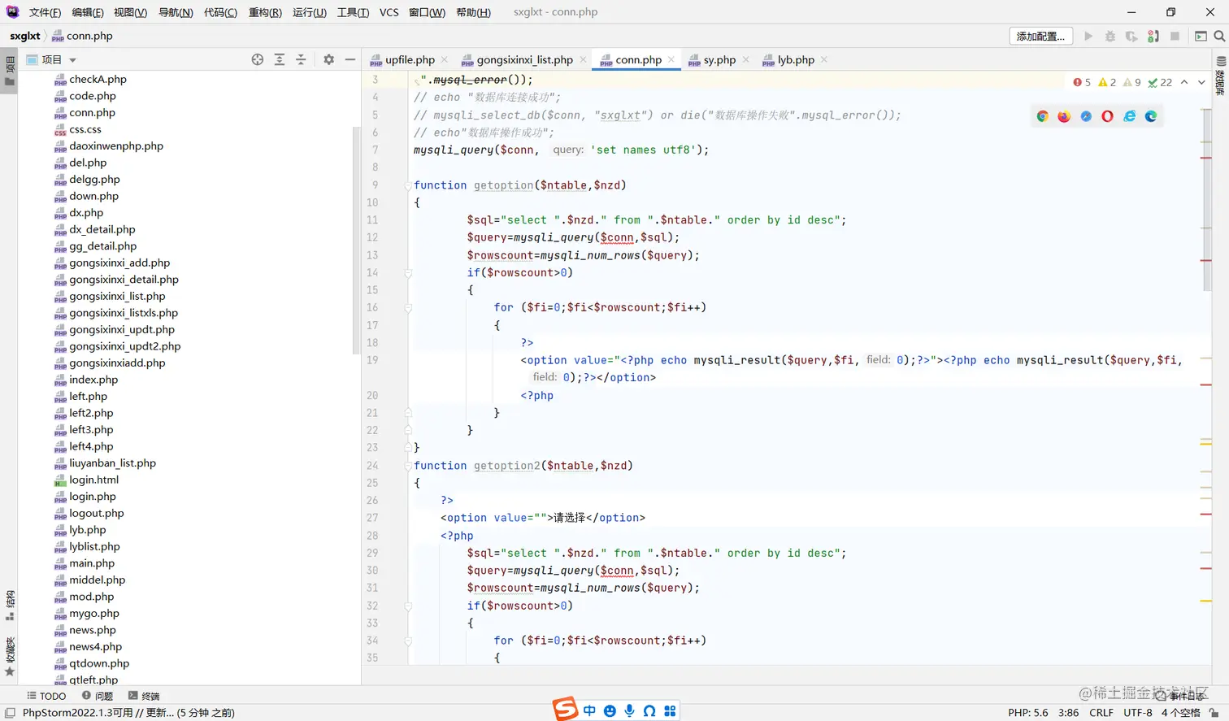The image size is (1229, 721).
Task: Fold getoption2 function at line 24
Action: tap(408, 466)
